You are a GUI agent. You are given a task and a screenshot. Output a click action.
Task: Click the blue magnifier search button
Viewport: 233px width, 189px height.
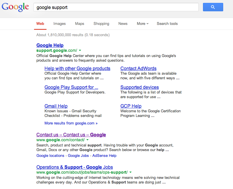point(213,7)
